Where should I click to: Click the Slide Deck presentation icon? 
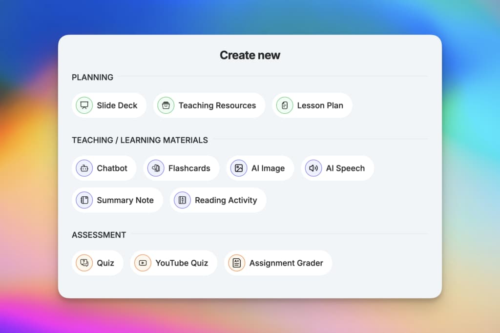click(x=84, y=105)
